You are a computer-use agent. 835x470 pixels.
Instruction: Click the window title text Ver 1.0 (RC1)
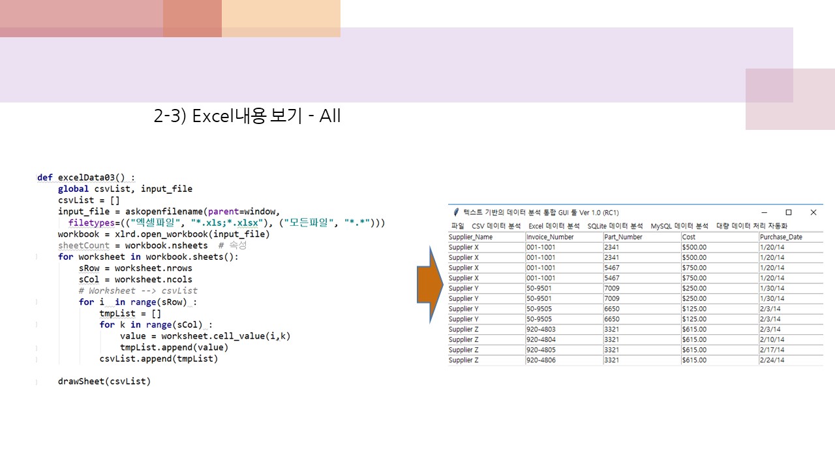point(600,213)
